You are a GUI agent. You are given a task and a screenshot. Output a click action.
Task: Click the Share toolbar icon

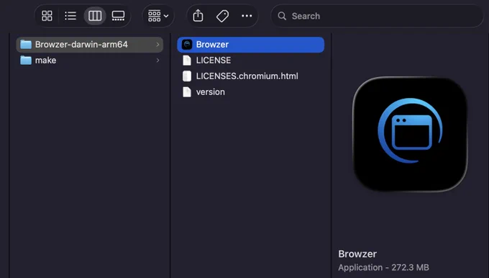[198, 16]
